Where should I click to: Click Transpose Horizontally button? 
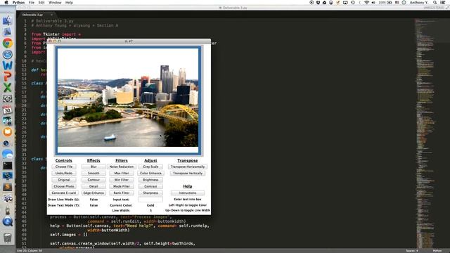pyautogui.click(x=188, y=167)
